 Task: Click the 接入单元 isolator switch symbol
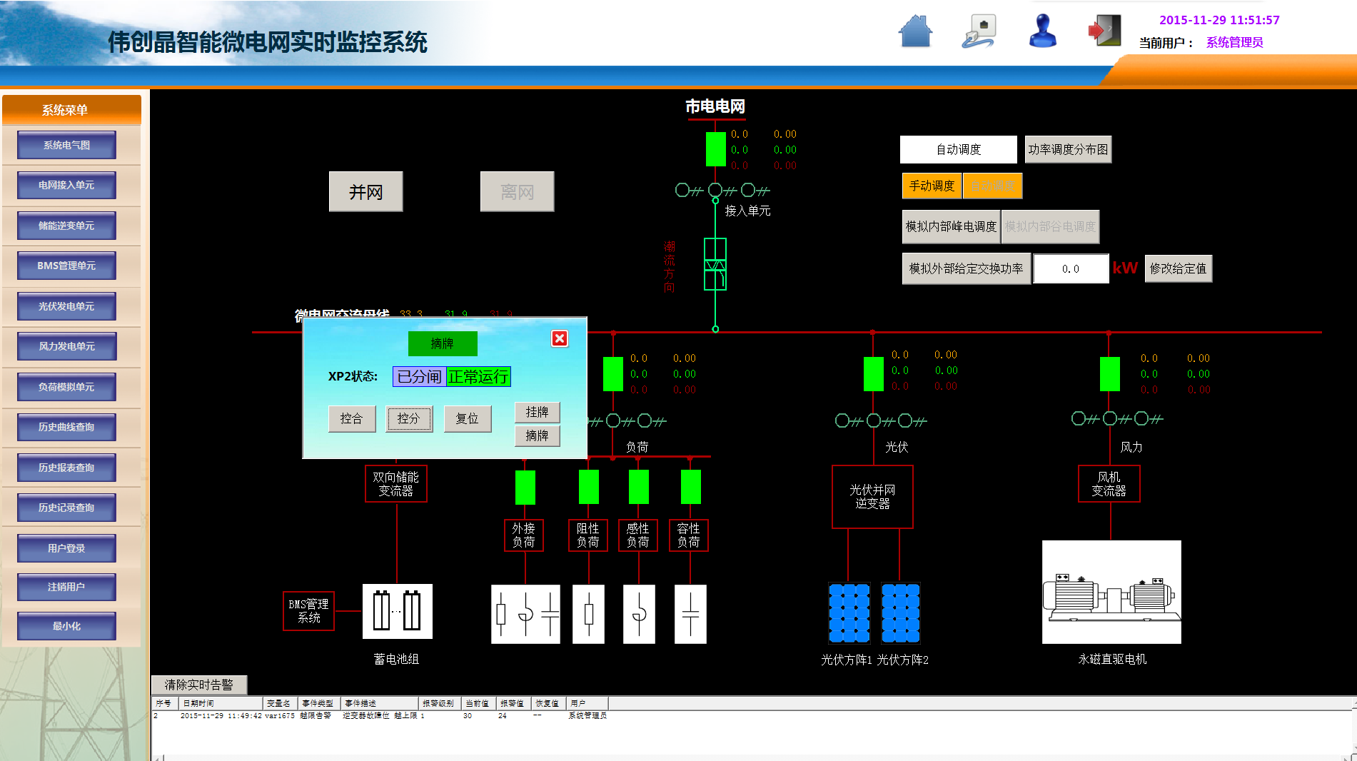722,191
